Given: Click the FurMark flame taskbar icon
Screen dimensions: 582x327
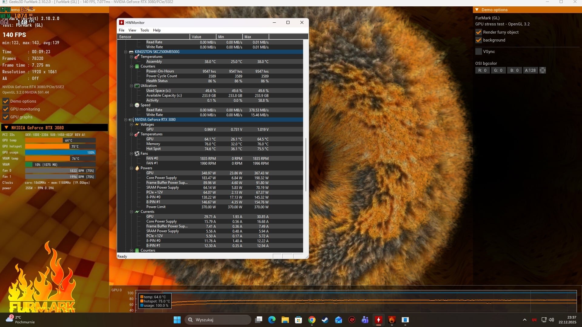Looking at the screenshot, I should click(392, 320).
